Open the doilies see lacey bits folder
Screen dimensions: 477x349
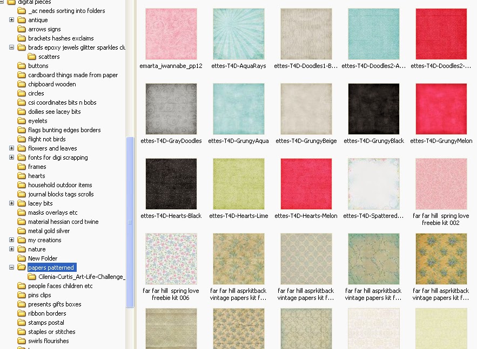tap(55, 112)
